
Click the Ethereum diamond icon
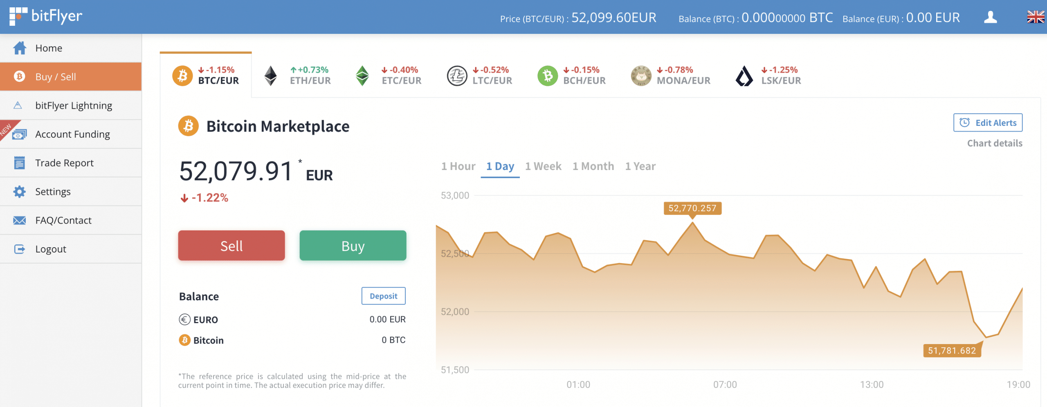(x=270, y=76)
